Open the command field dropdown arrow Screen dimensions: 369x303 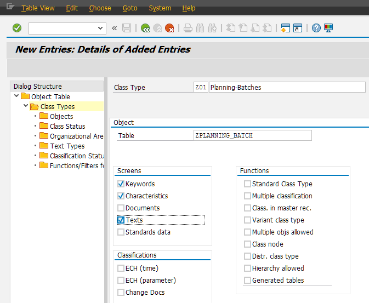[100, 28]
